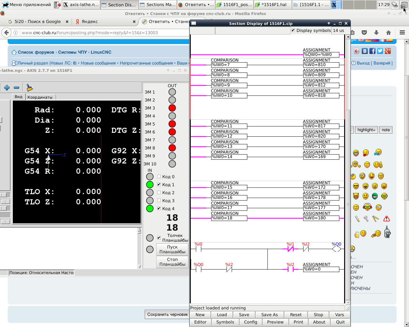Viewport: 409px width, 327px height.
Task: Share via the Facebook icon
Action: point(372,51)
